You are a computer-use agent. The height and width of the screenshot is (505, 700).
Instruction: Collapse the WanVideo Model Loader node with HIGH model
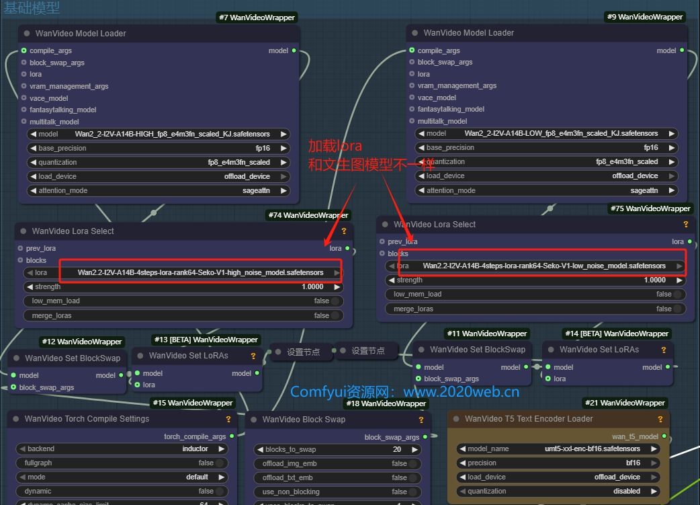click(27, 34)
